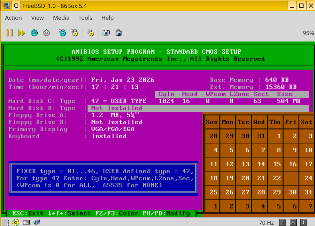Image resolution: width=315 pixels, height=226 pixels.
Task: Click the second camera icon in toolbar
Action: [119, 33]
